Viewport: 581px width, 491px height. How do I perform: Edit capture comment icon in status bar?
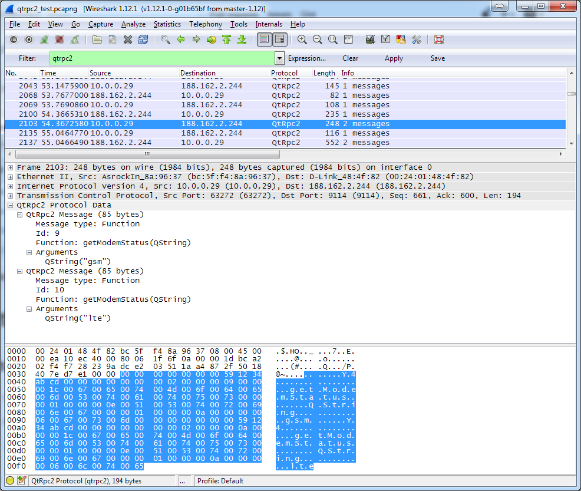click(x=21, y=480)
